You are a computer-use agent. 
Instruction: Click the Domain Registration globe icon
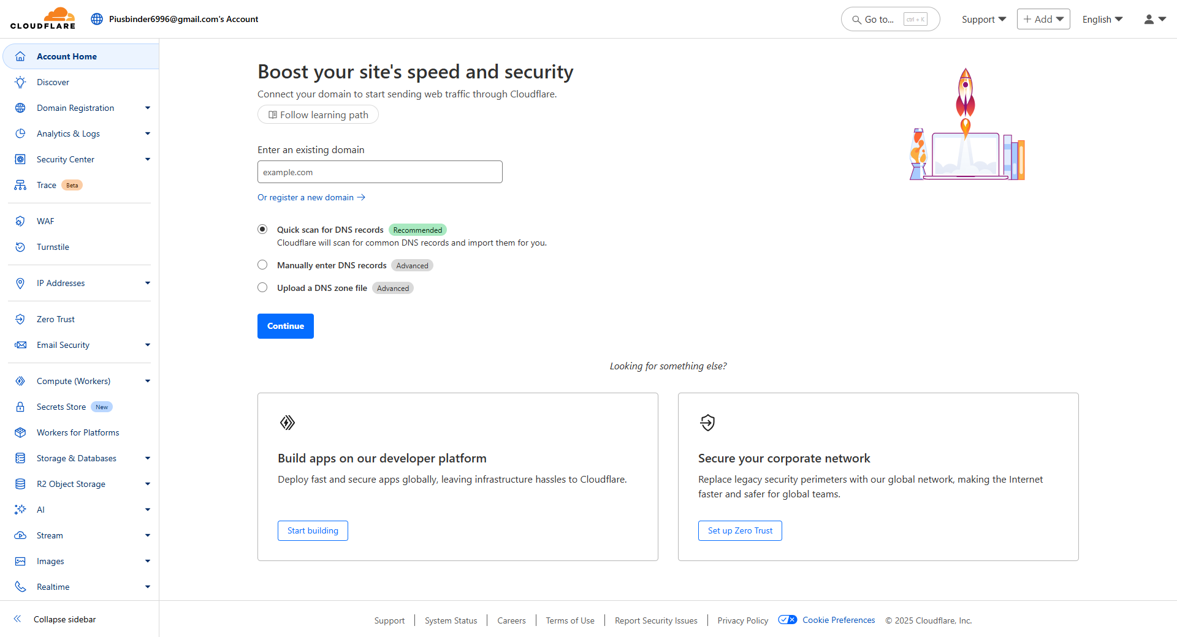[20, 108]
